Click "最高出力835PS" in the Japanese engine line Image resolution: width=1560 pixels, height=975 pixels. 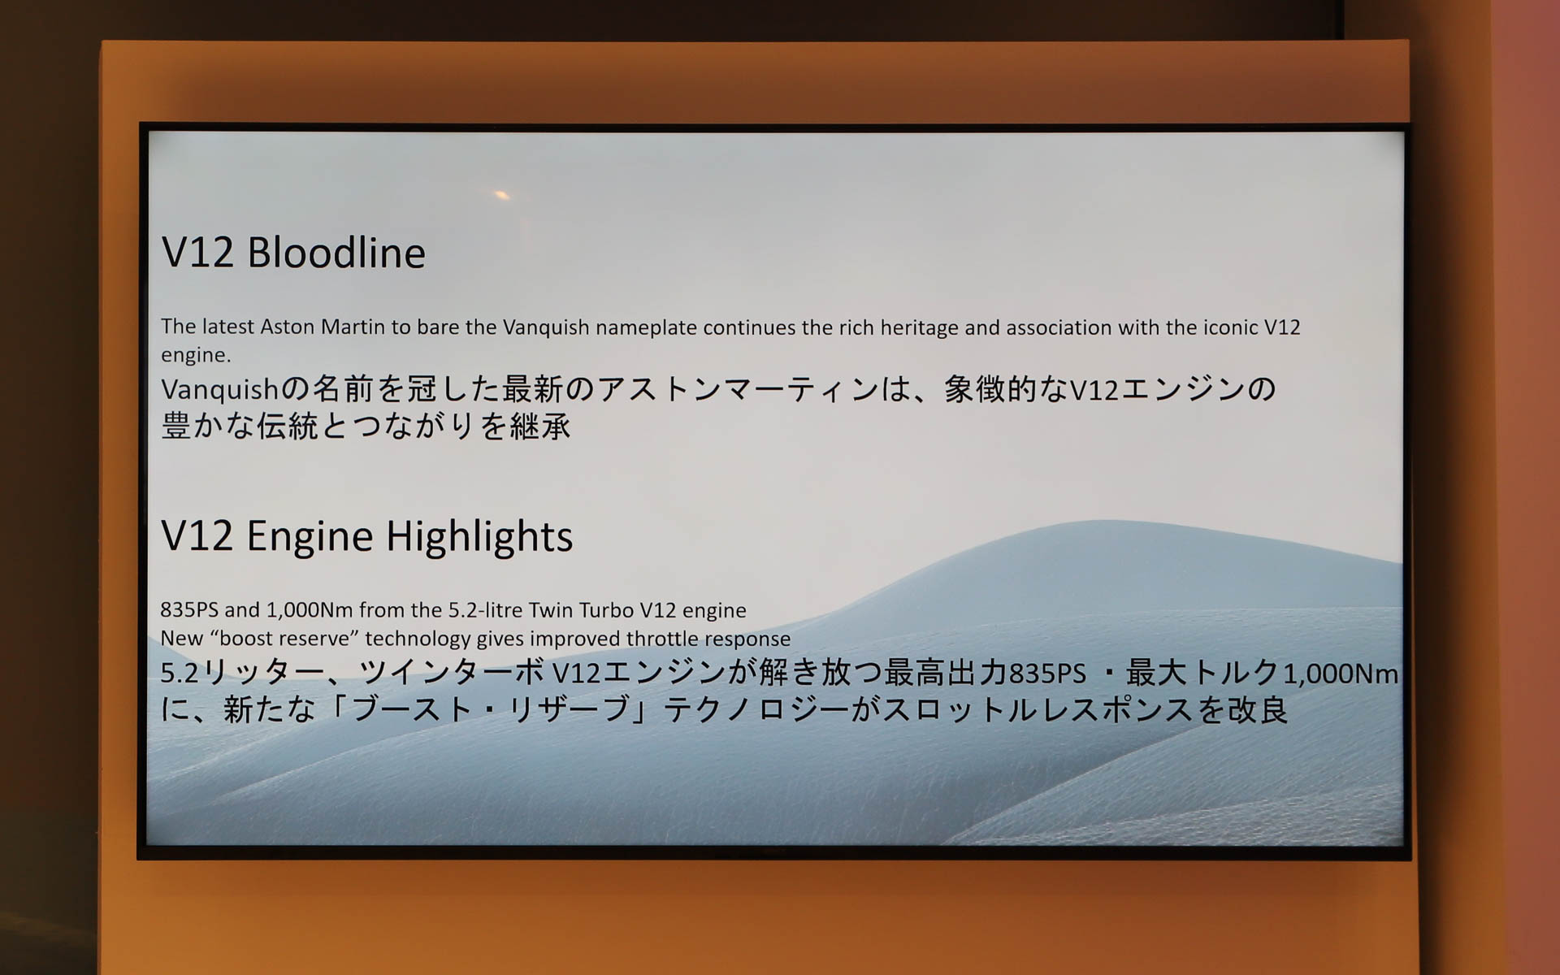pyautogui.click(x=985, y=673)
